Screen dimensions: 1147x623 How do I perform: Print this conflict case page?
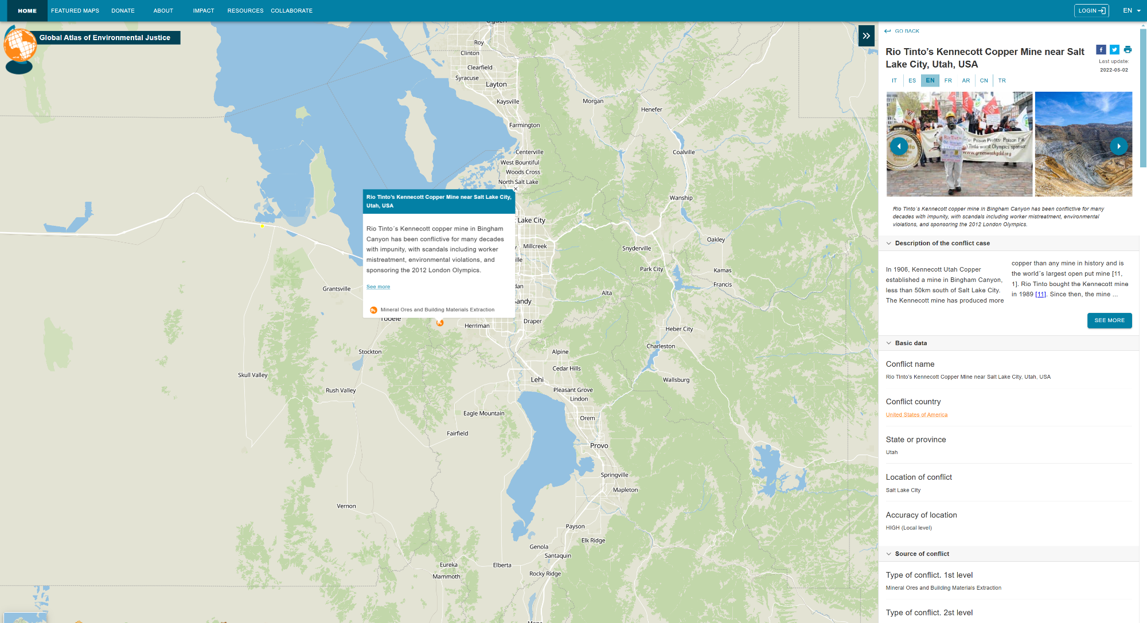click(x=1128, y=50)
